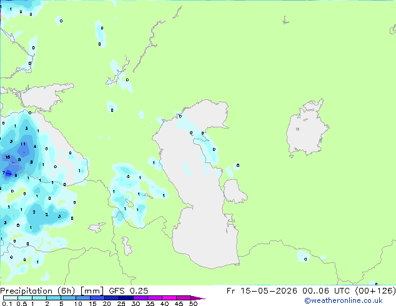Click the map value '4' beside the 11
Viewport: 396px width, 306px height.
[x=35, y=146]
